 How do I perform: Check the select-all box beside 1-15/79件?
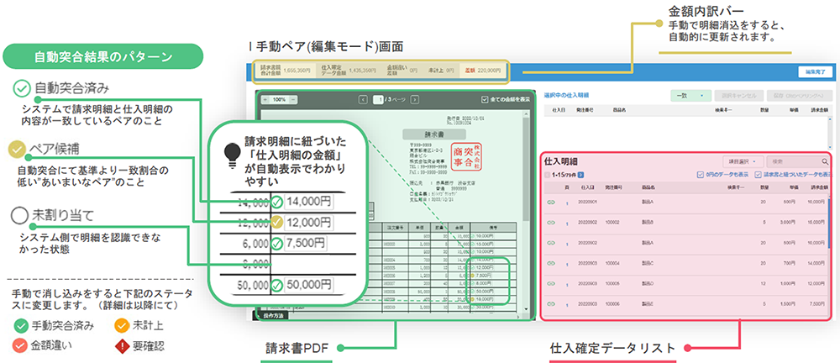[549, 175]
